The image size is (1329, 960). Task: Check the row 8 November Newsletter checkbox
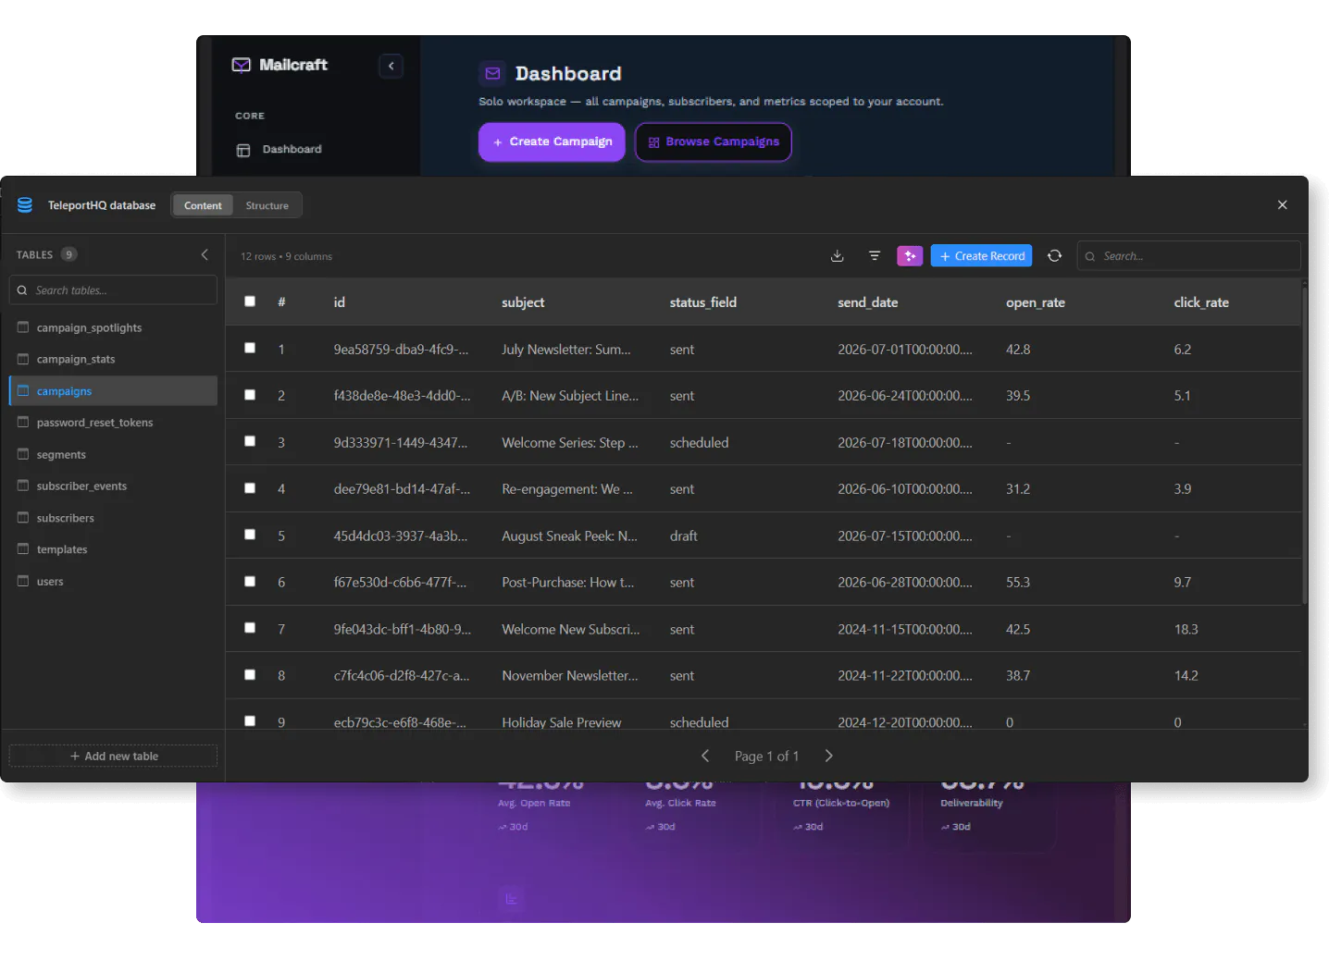[x=250, y=675]
